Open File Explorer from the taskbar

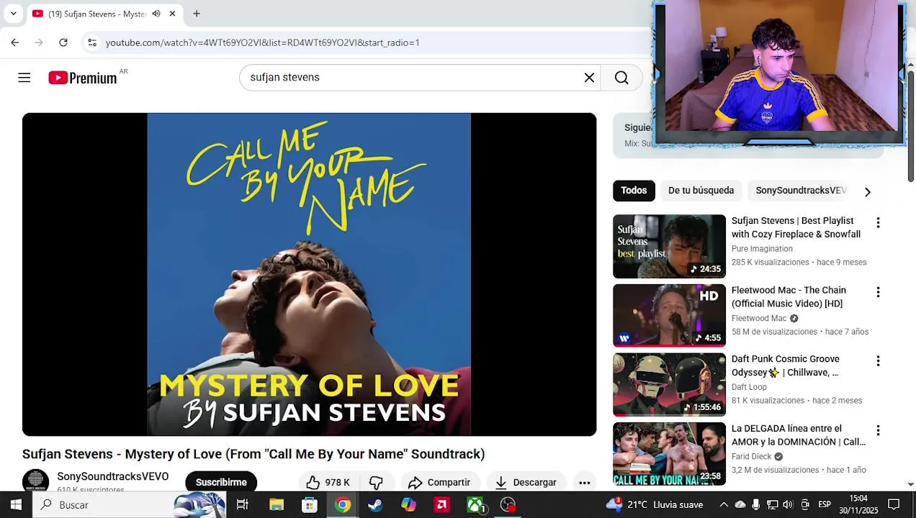277,505
